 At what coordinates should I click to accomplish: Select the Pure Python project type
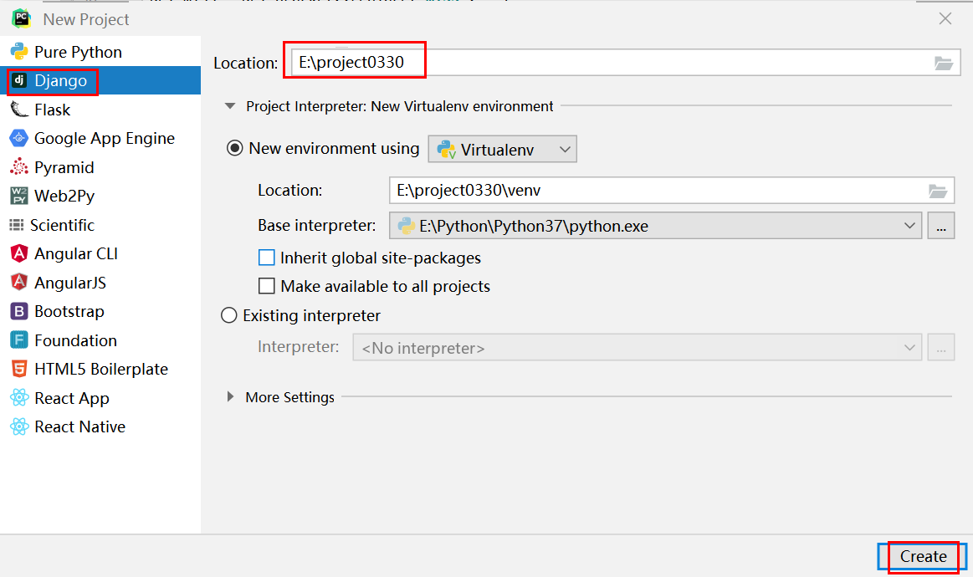(x=100, y=52)
